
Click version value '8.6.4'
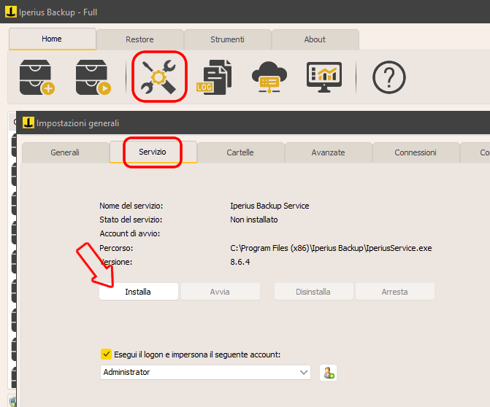click(x=240, y=262)
